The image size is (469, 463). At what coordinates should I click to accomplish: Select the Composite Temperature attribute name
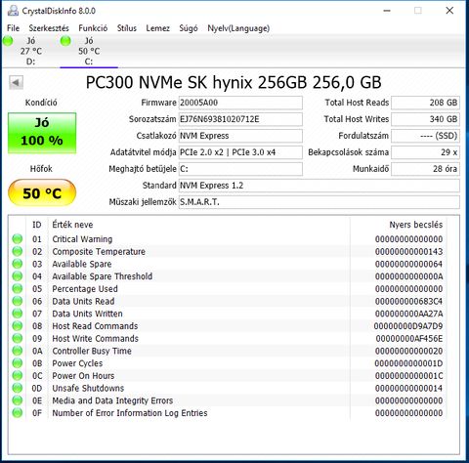[99, 251]
